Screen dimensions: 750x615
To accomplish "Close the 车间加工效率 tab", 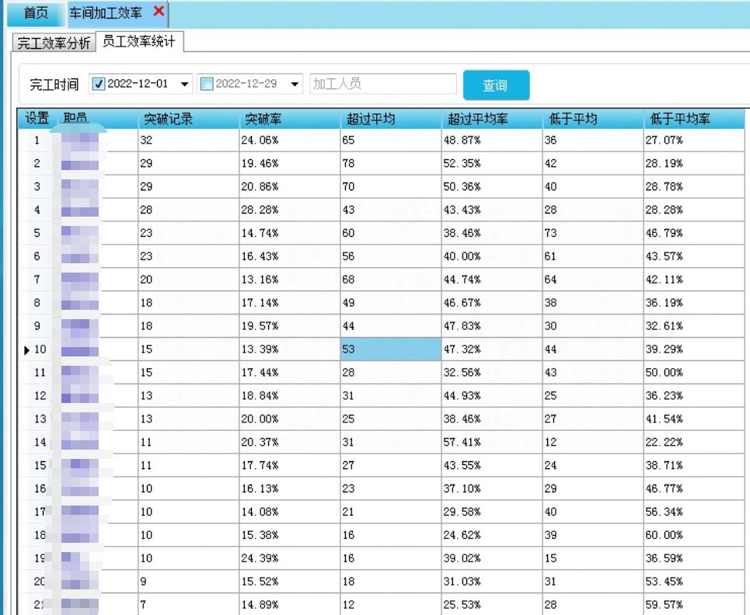I will point(159,12).
